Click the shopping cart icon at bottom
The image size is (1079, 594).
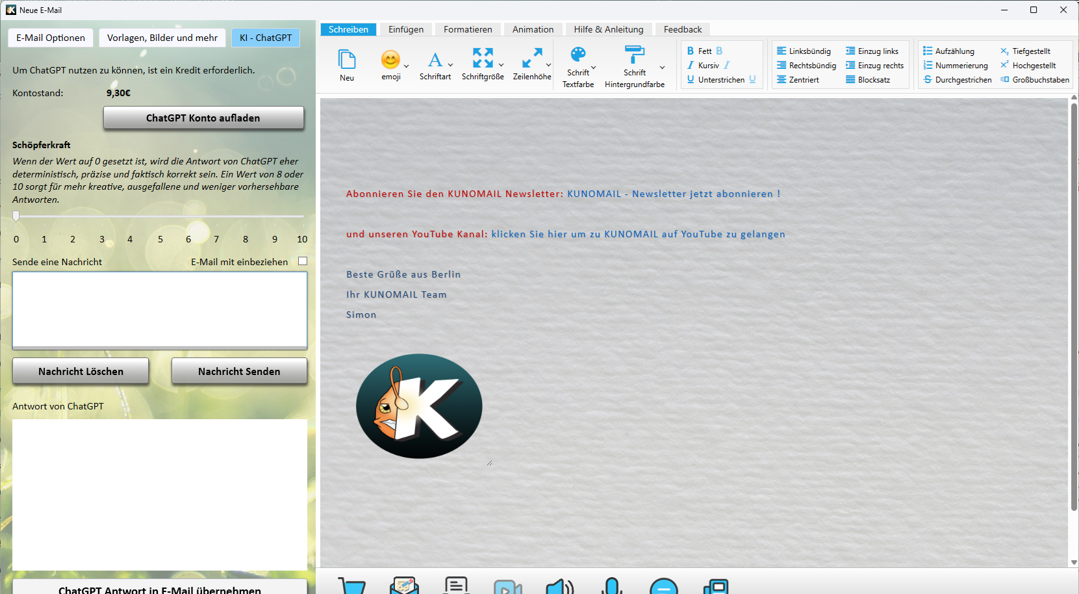tap(352, 586)
